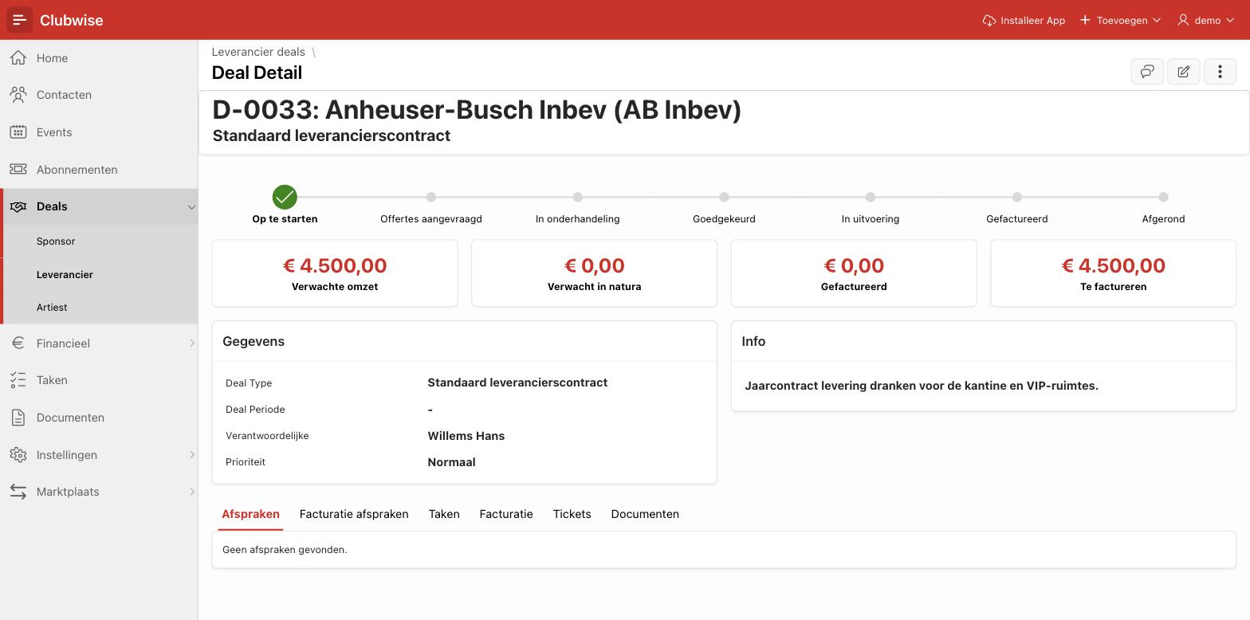This screenshot has width=1250, height=620.
Task: Click the Leverancier deals breadcrumb link
Action: pyautogui.click(x=258, y=52)
